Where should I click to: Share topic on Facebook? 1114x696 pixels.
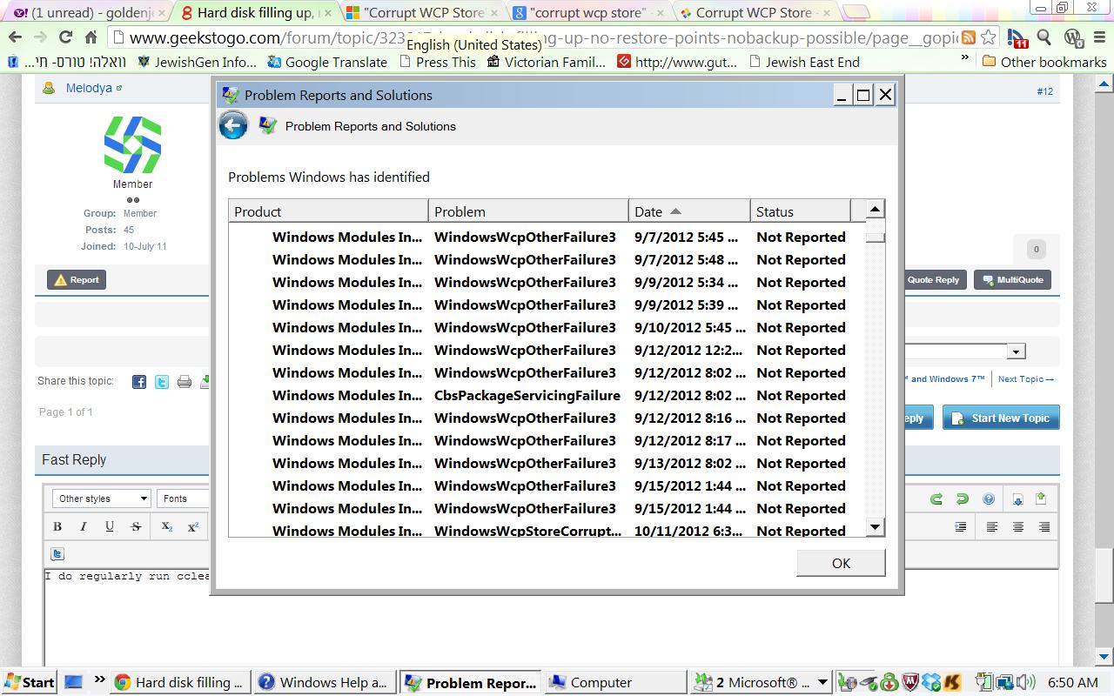tap(139, 381)
